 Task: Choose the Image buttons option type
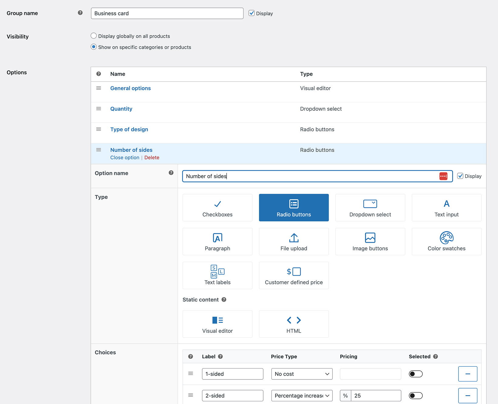click(370, 241)
